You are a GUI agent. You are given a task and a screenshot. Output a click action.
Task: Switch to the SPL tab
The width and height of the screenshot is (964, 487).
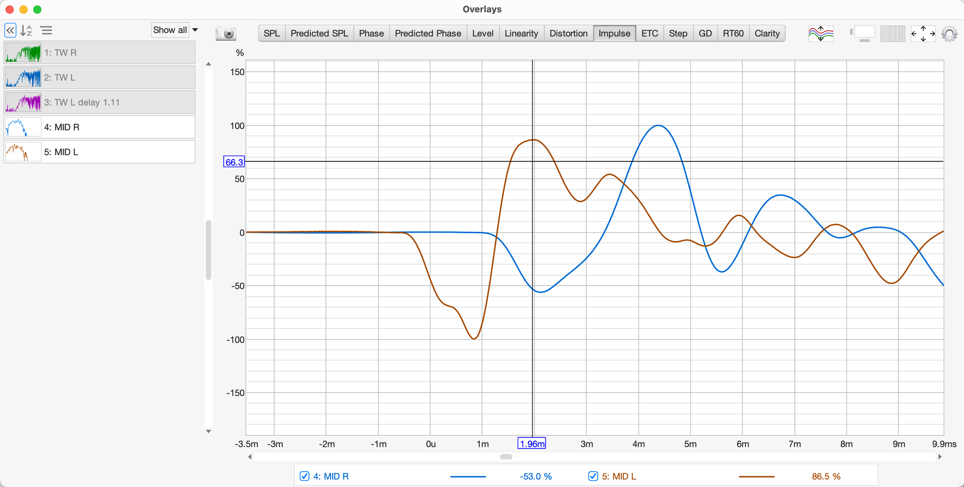click(271, 33)
